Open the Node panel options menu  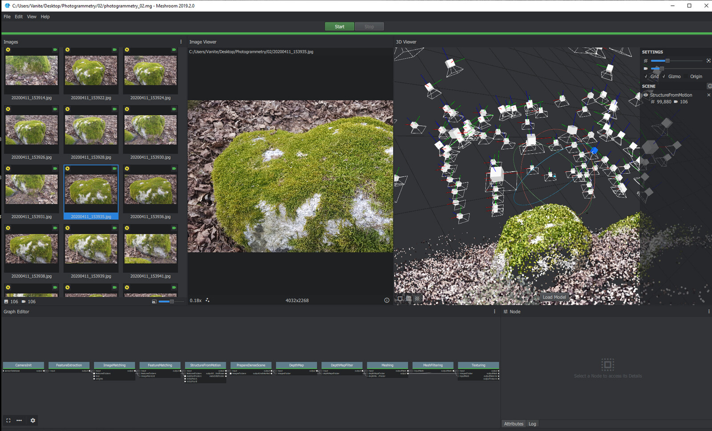click(x=709, y=311)
